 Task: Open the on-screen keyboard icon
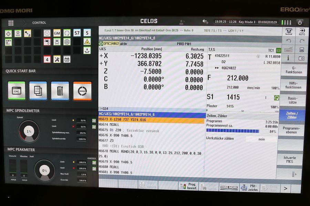pos(288,50)
